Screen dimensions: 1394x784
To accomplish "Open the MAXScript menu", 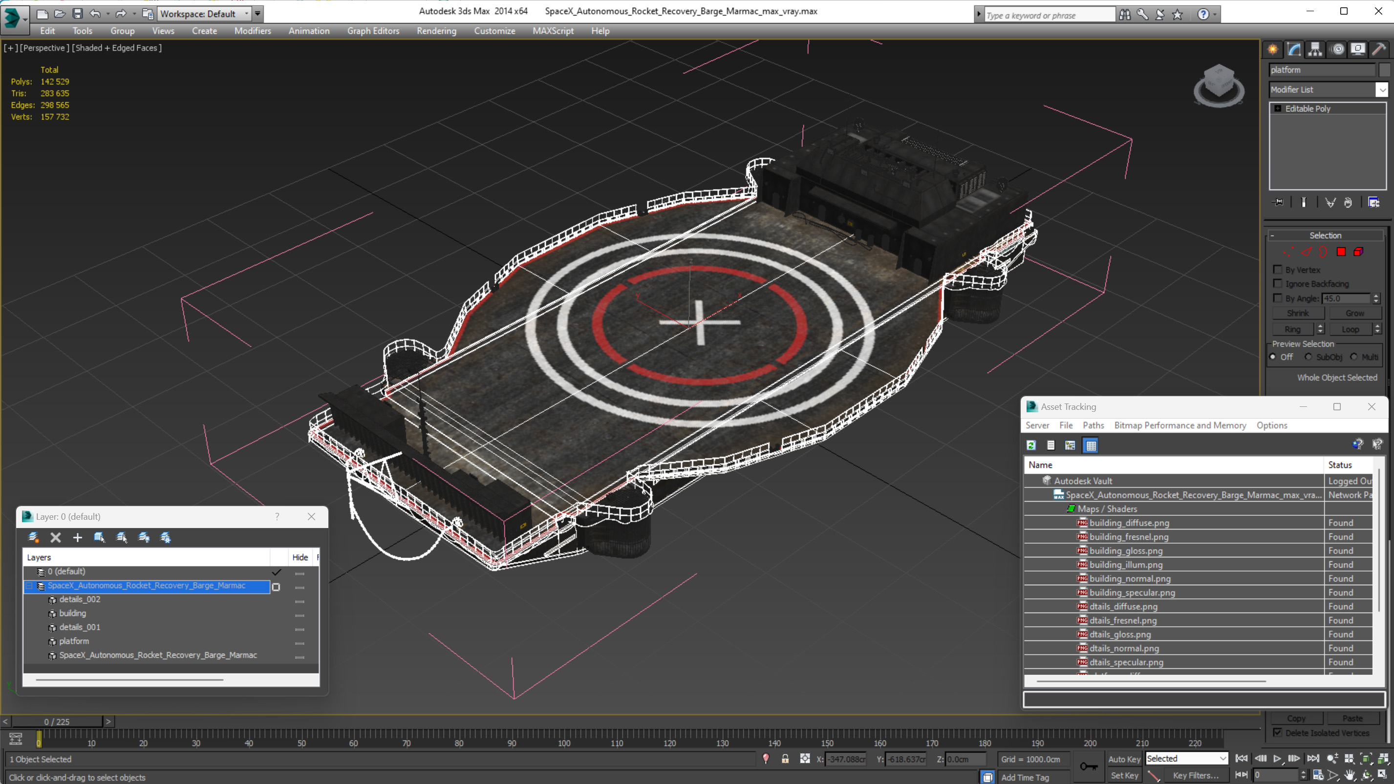I will coord(553,31).
